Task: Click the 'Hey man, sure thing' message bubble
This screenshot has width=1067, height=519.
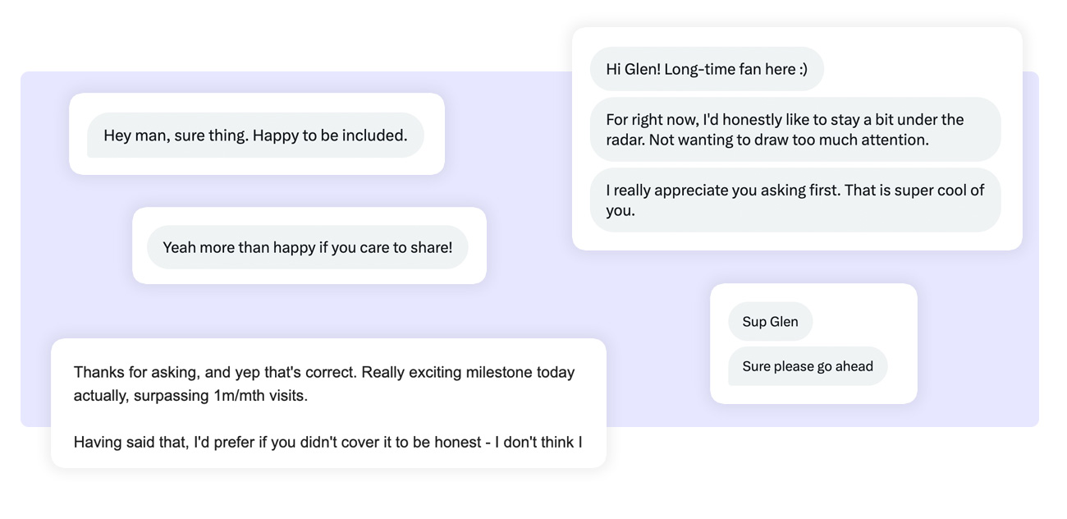Action: pos(255,135)
